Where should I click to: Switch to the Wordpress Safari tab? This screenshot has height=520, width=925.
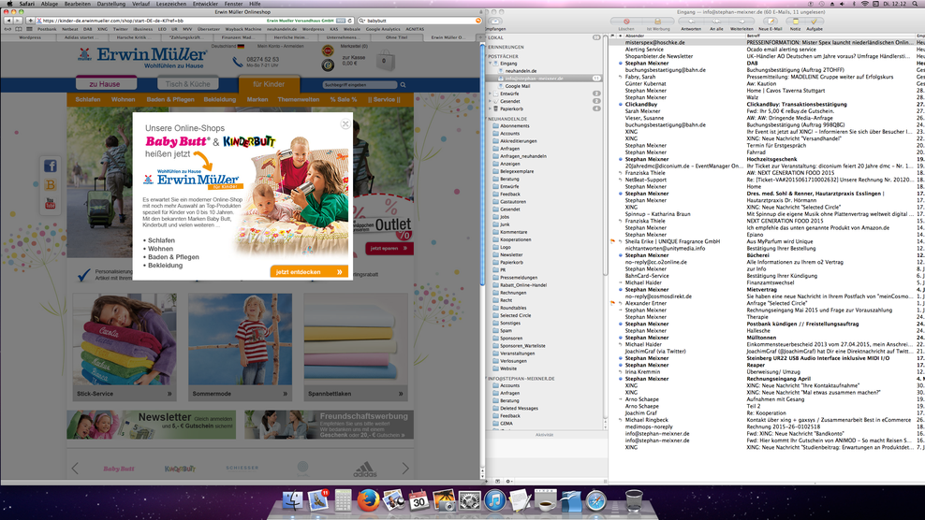coord(30,37)
